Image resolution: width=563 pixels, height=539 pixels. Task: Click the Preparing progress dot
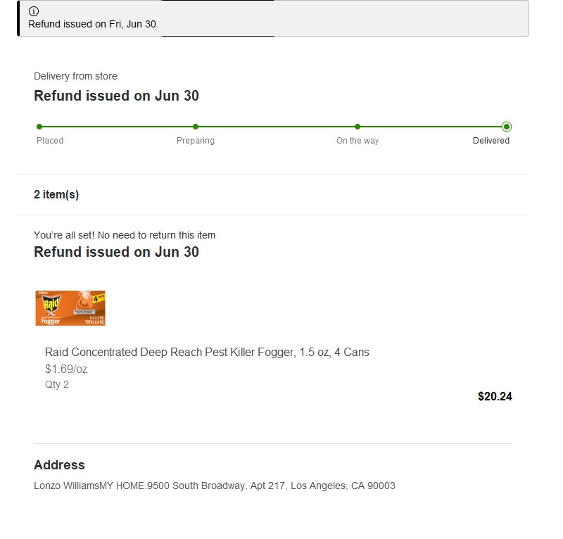[196, 127]
